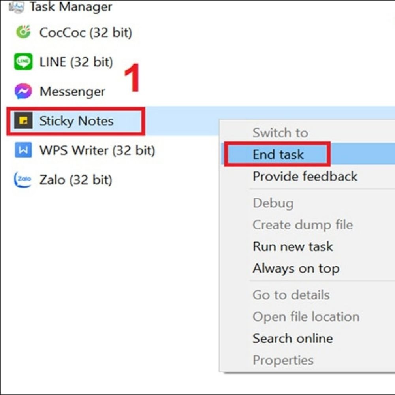Viewport: 395px width, 395px height.
Task: Click the Sticky Notes yellow icon
Action: pos(23,121)
